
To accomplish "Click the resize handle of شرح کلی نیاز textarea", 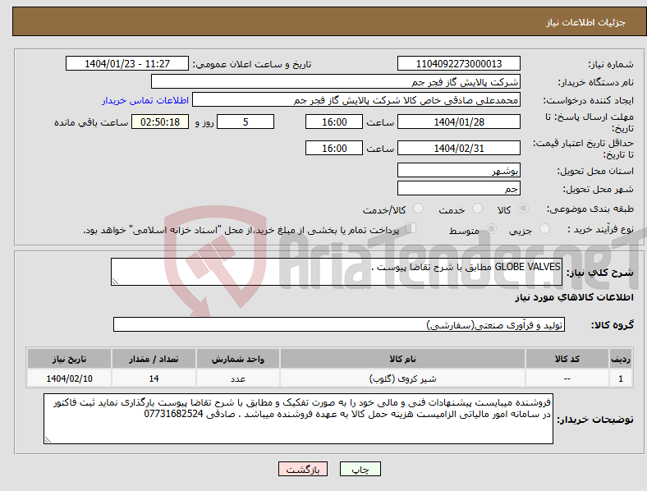I will [x=115, y=282].
